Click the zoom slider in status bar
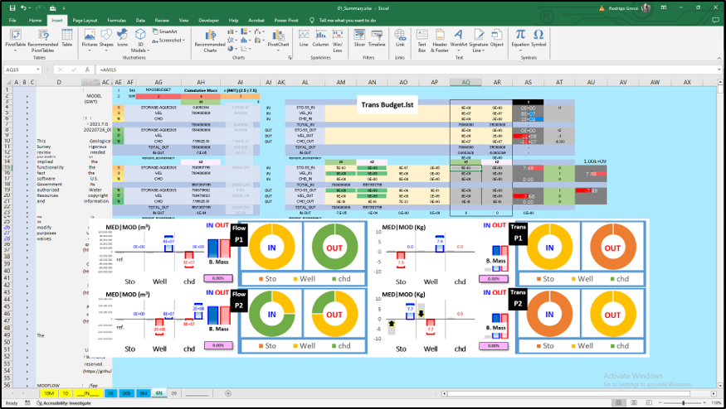This screenshot has height=409, width=726. click(685, 403)
